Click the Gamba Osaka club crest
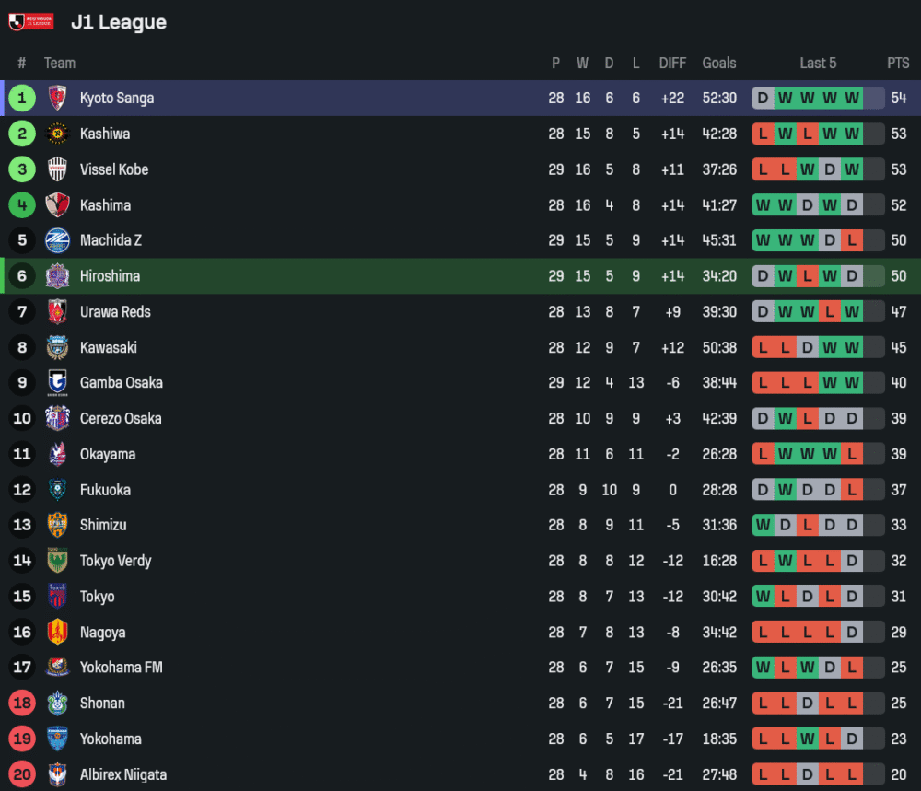This screenshot has height=791, width=921. (x=57, y=383)
